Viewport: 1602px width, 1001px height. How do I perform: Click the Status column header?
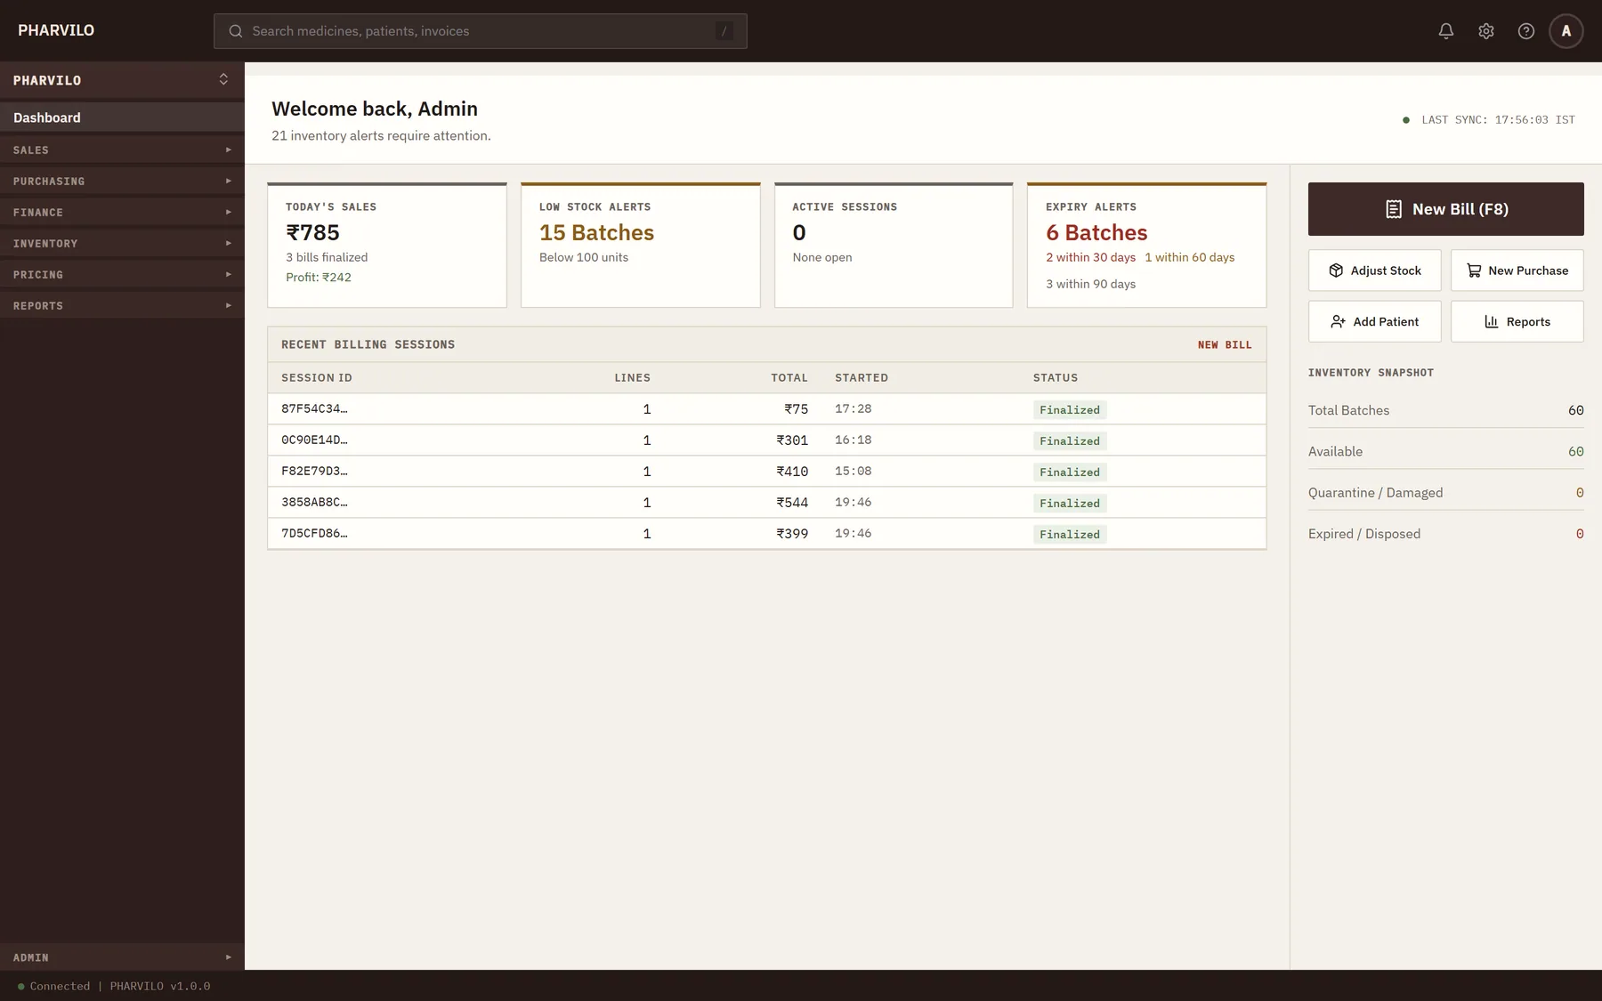1056,378
